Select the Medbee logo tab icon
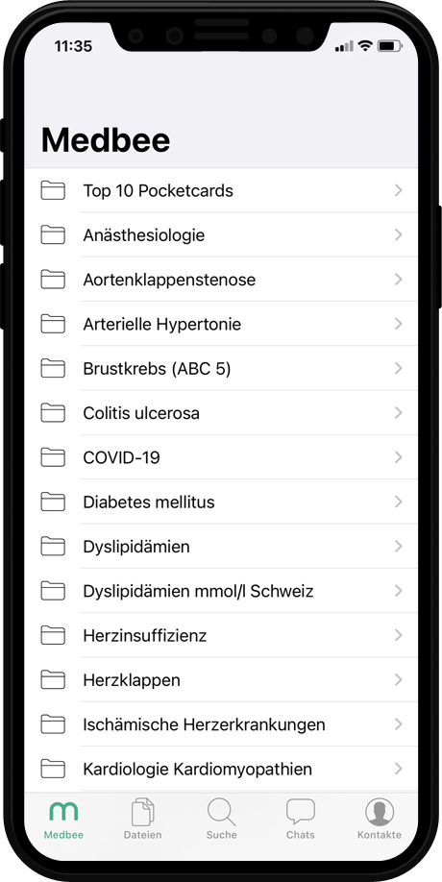The width and height of the screenshot is (442, 882). pyautogui.click(x=63, y=812)
